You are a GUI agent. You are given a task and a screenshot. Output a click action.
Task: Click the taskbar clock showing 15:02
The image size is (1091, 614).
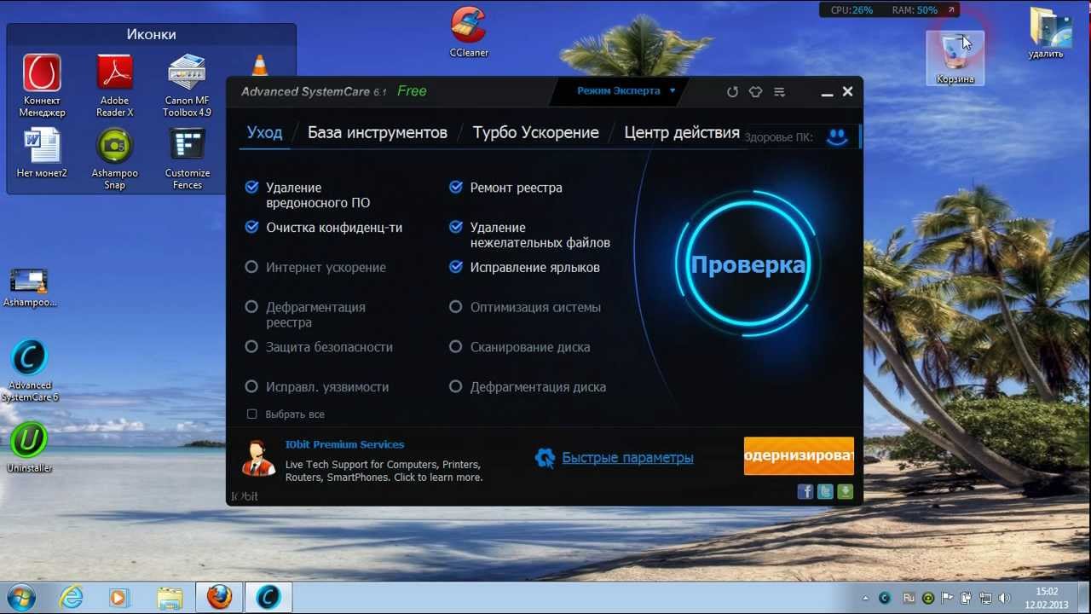coord(1047,598)
